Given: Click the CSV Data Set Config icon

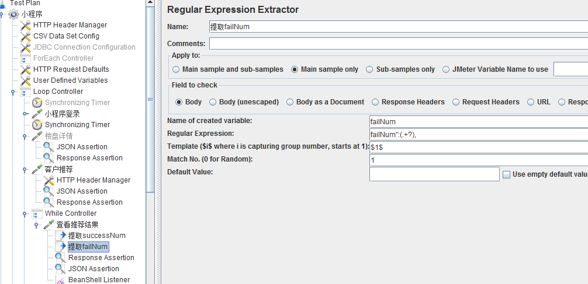Looking at the screenshot, I should [26, 36].
